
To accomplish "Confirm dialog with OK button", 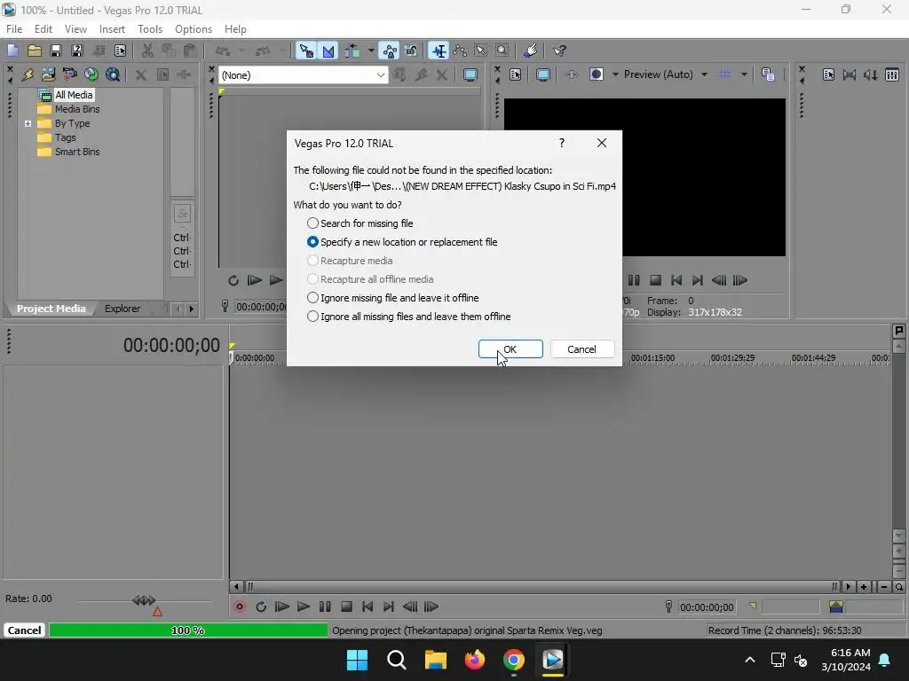I will tap(510, 349).
